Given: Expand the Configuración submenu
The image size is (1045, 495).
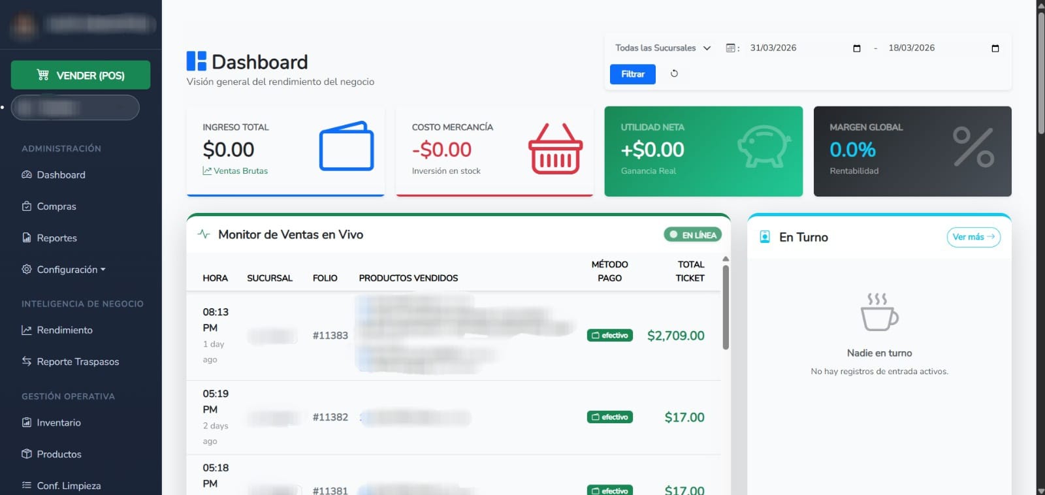Looking at the screenshot, I should [71, 270].
